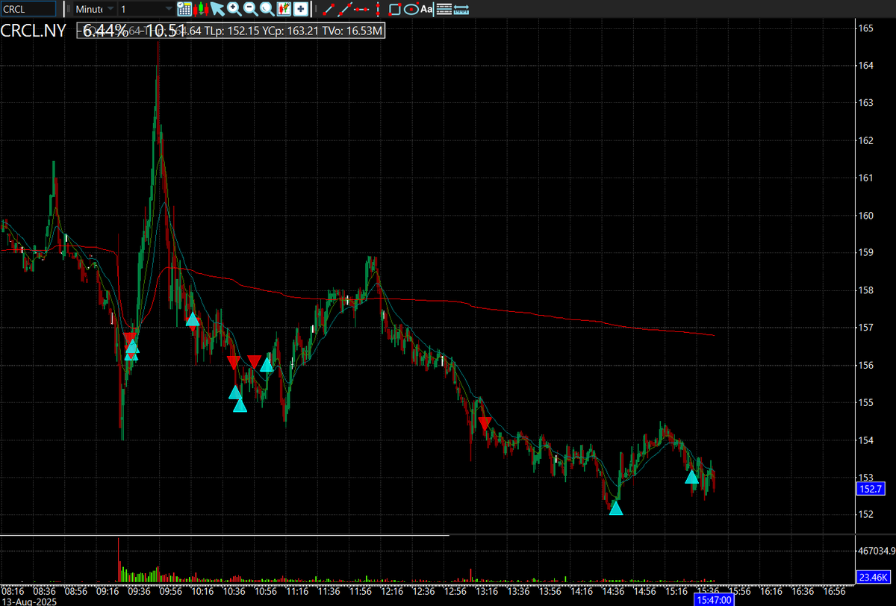Screen dimensions: 896x606
Task: Click the 467034.9 volume axis label
Action: tap(875, 552)
